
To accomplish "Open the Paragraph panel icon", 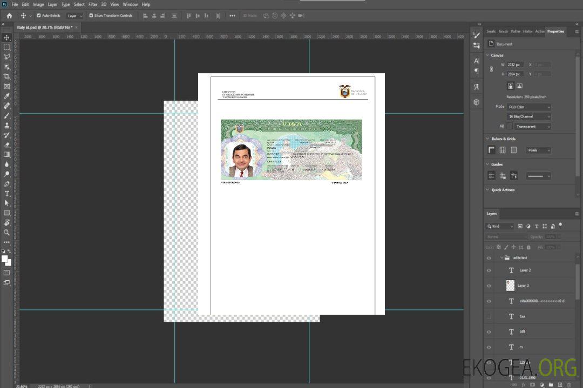I will click(476, 71).
